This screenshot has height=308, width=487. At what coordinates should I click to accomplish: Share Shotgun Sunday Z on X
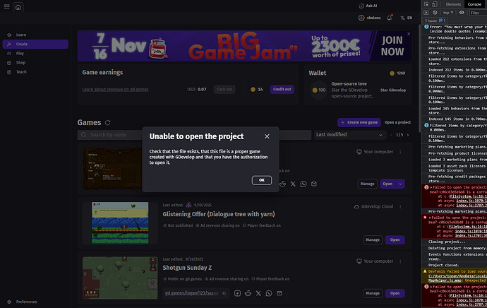[258, 293]
